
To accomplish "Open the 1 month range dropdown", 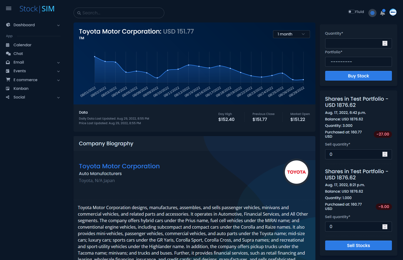I will coord(291,34).
